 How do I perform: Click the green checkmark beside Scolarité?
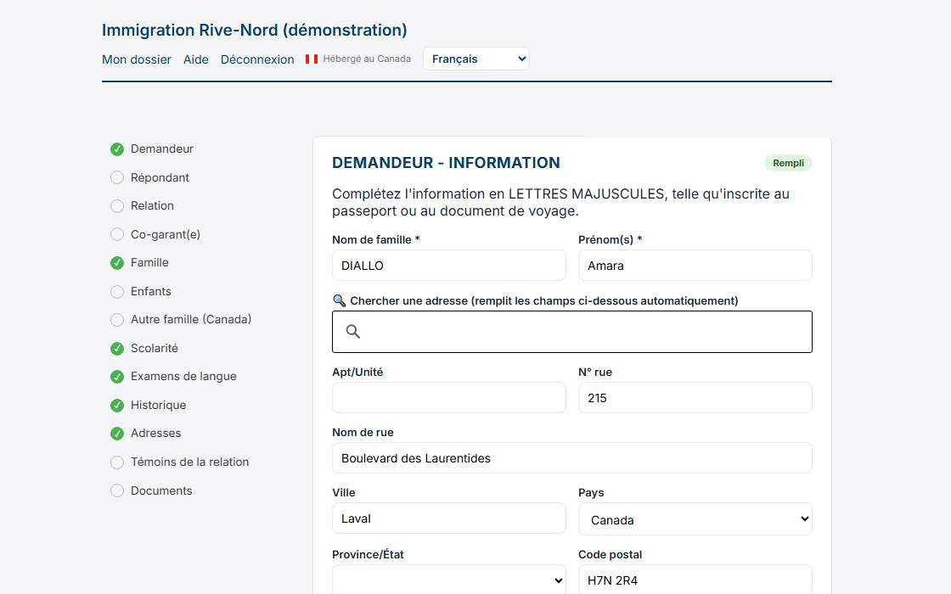point(117,349)
